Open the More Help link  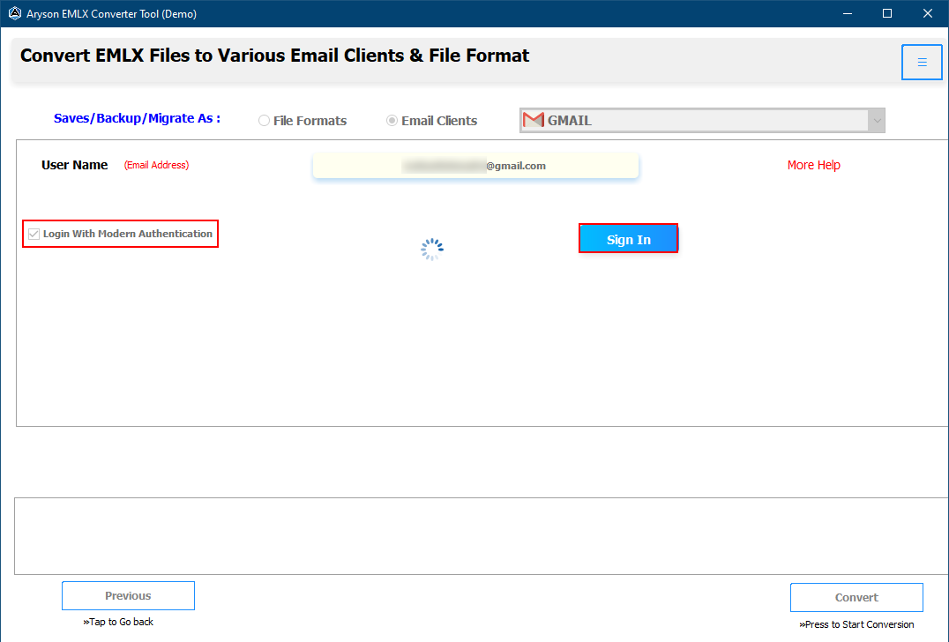coord(813,165)
